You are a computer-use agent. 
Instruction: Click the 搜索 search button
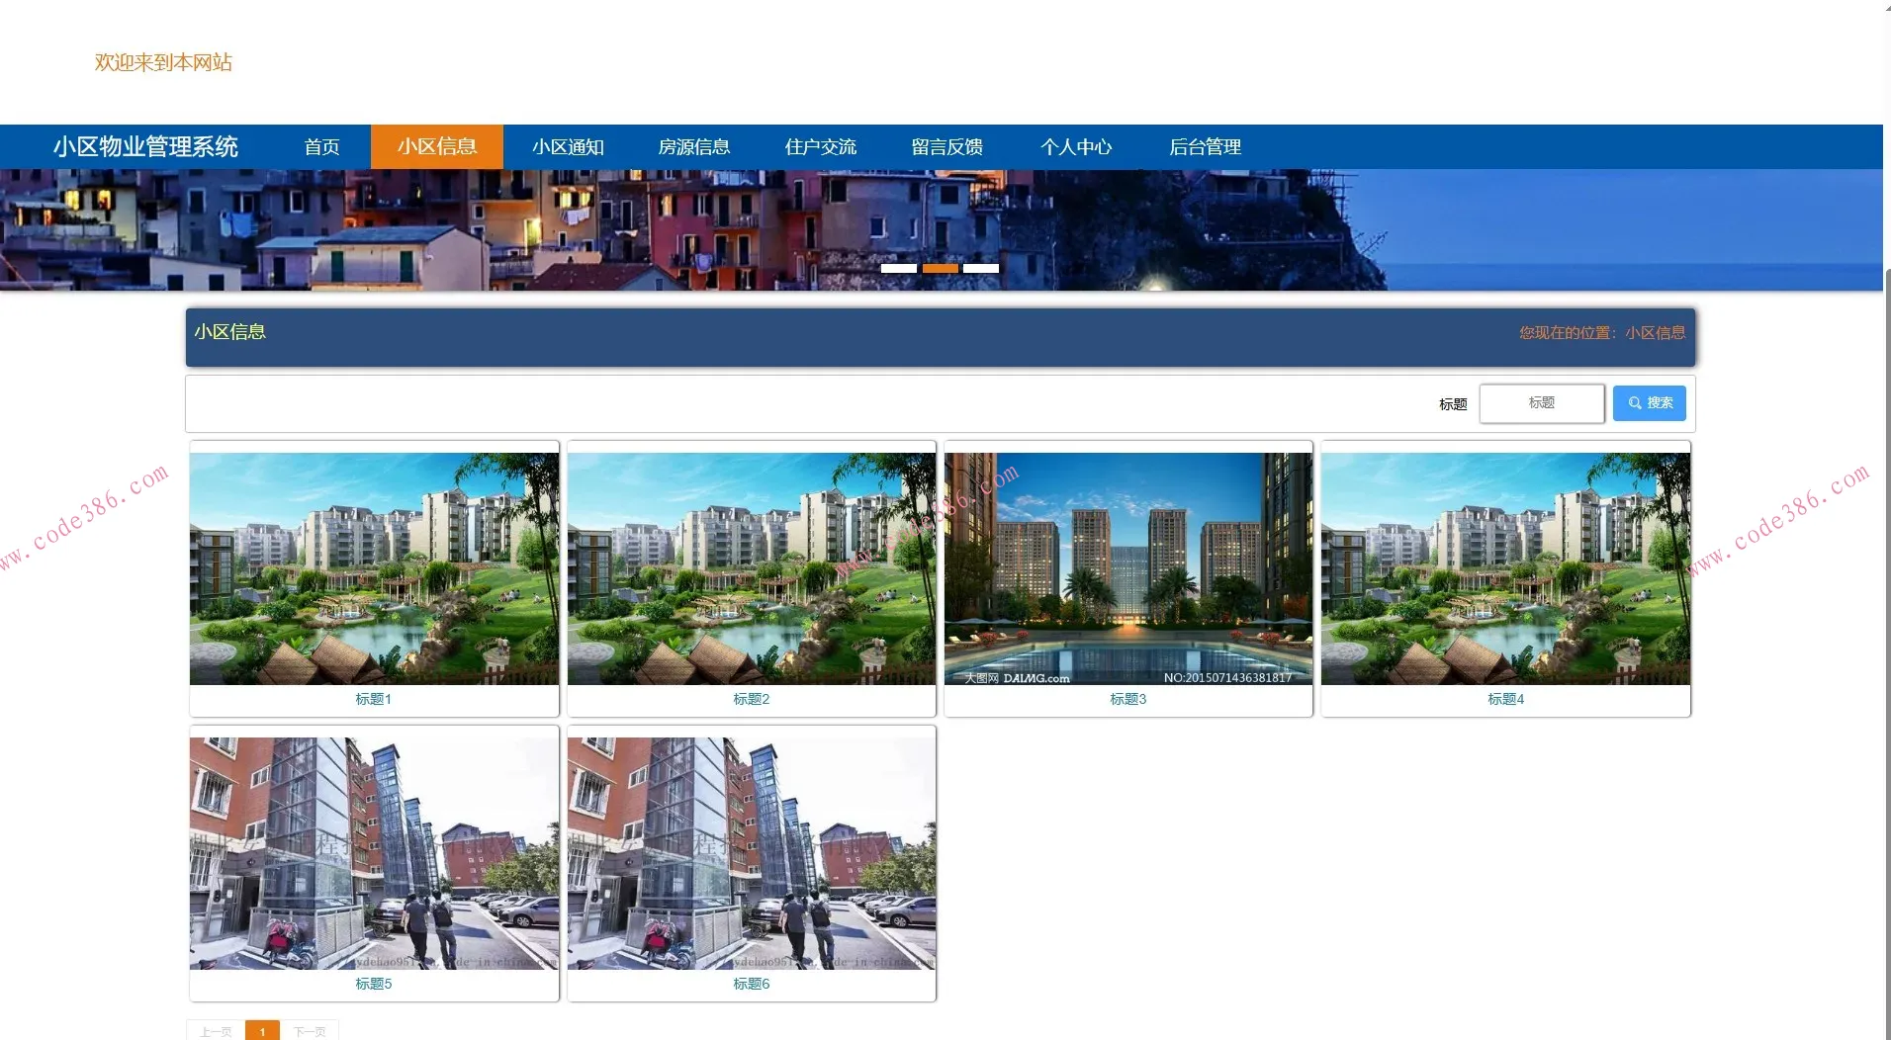(x=1649, y=403)
